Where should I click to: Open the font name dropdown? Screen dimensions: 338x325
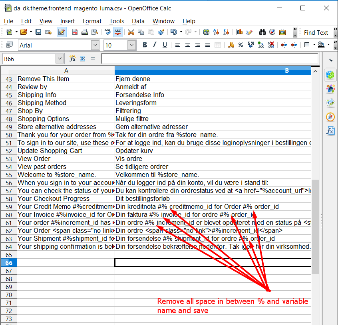pyautogui.click(x=95, y=45)
